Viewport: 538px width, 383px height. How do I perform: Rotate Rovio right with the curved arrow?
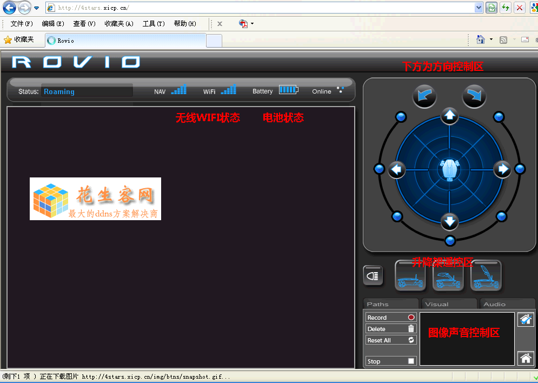coord(474,96)
